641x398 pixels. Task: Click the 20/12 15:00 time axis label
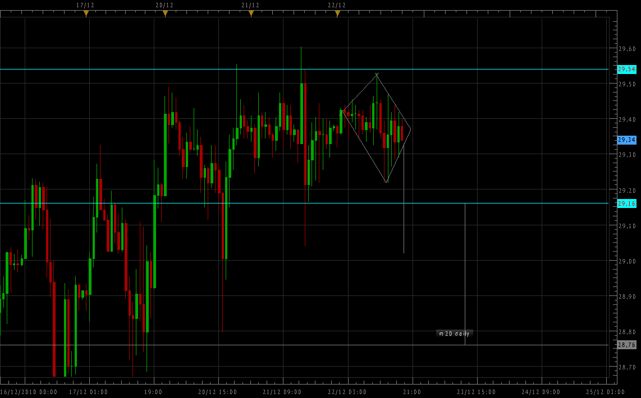point(218,392)
